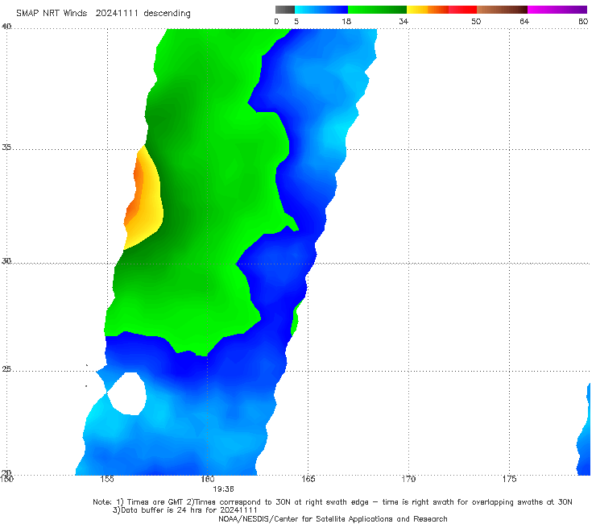Viewport: 596px width, 524px height.
Task: Click the longitude label '175'
Action: [509, 479]
